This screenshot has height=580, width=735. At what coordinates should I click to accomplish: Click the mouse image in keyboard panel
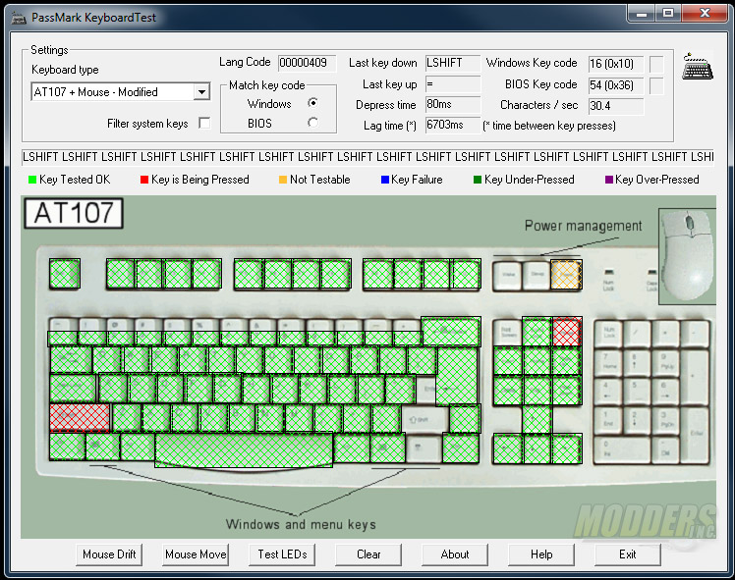688,256
